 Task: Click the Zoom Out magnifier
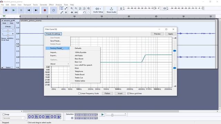(76, 8)
